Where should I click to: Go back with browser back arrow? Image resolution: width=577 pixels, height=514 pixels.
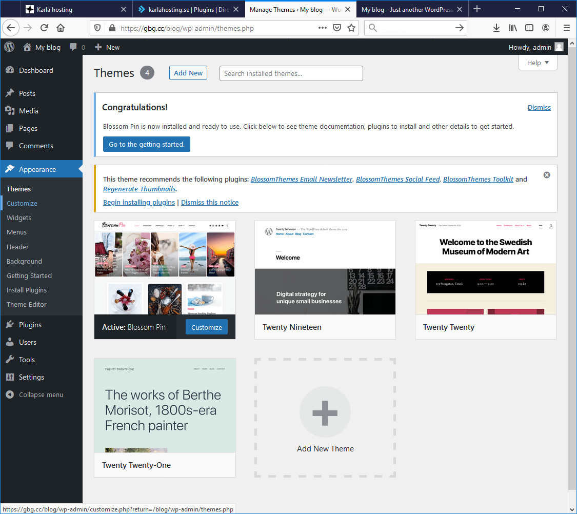(11, 28)
